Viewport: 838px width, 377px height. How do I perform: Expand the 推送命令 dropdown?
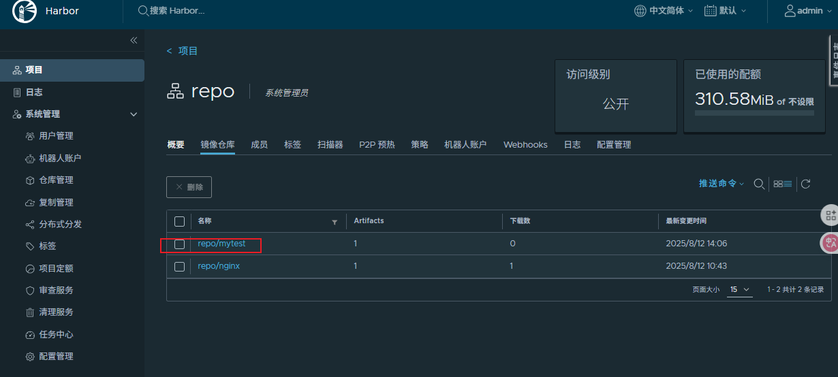pyautogui.click(x=721, y=184)
